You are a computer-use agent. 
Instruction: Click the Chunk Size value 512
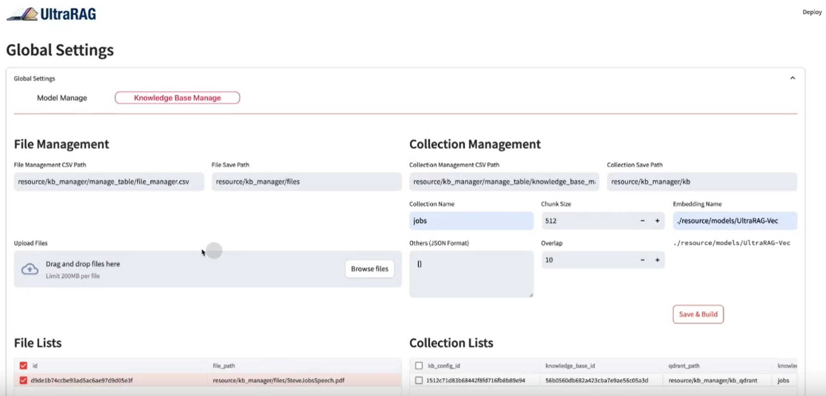551,221
